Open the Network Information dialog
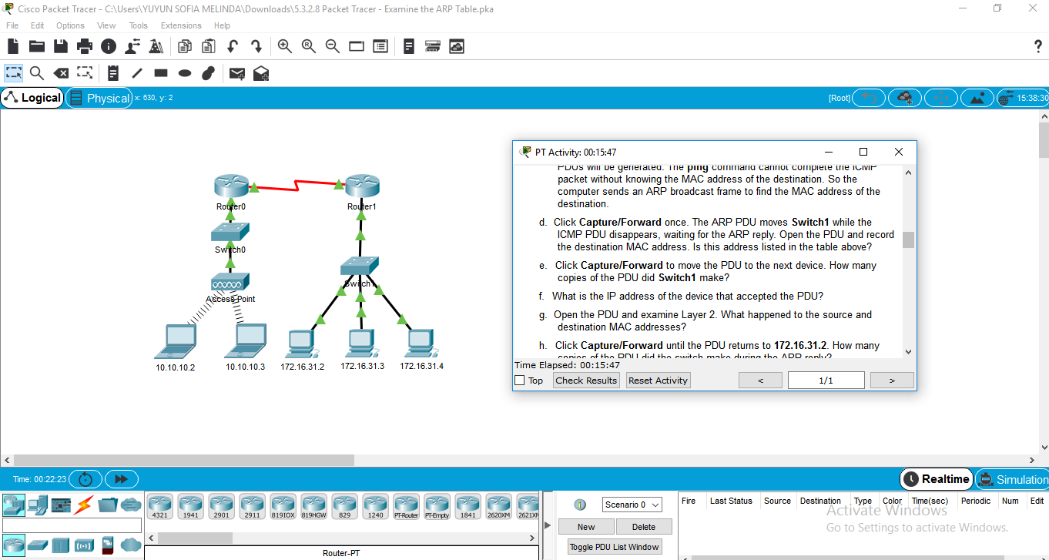Image resolution: width=1049 pixels, height=560 pixels. pyautogui.click(x=108, y=46)
